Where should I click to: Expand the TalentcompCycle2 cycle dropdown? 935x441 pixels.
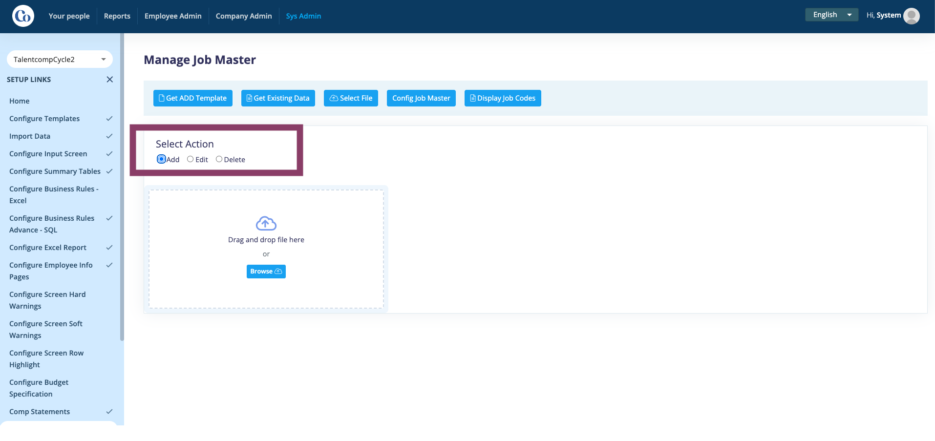(60, 60)
